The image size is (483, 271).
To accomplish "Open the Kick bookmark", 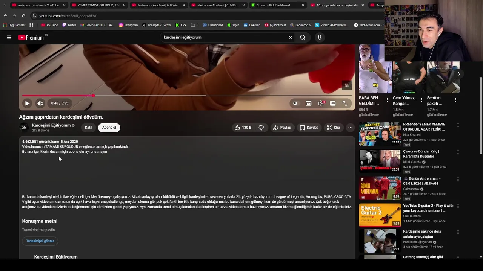I will coord(181,25).
